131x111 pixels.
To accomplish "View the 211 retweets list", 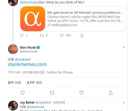I will [15, 83].
